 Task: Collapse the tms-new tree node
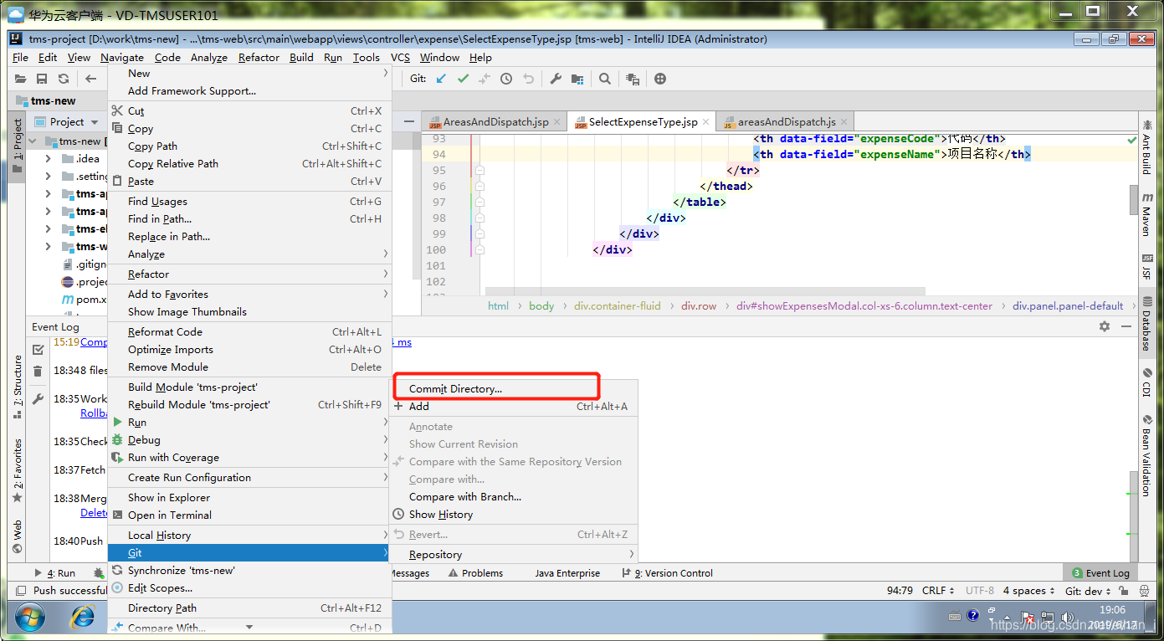(x=33, y=141)
